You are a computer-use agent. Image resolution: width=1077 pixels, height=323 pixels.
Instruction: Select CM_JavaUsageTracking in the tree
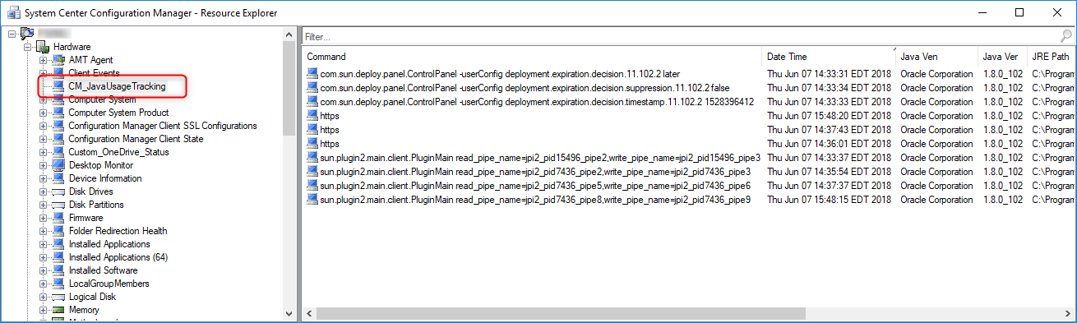[117, 86]
